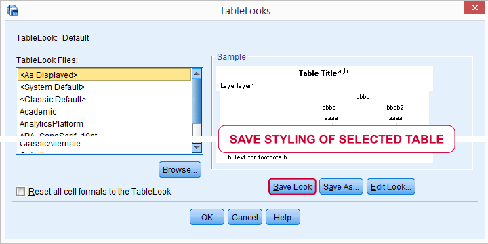Viewport: 488px width, 244px height.
Task: Pick AnalyticsPlatform from TableLook Files
Action: pyautogui.click(x=104, y=123)
